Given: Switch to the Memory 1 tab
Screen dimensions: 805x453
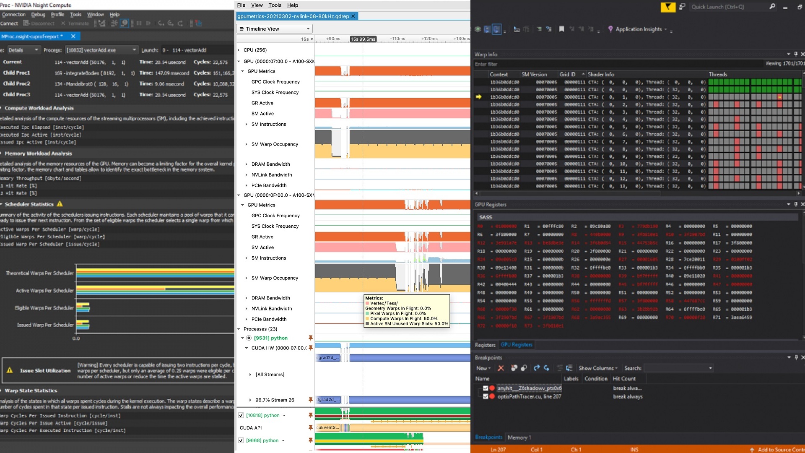Looking at the screenshot, I should pyautogui.click(x=519, y=437).
